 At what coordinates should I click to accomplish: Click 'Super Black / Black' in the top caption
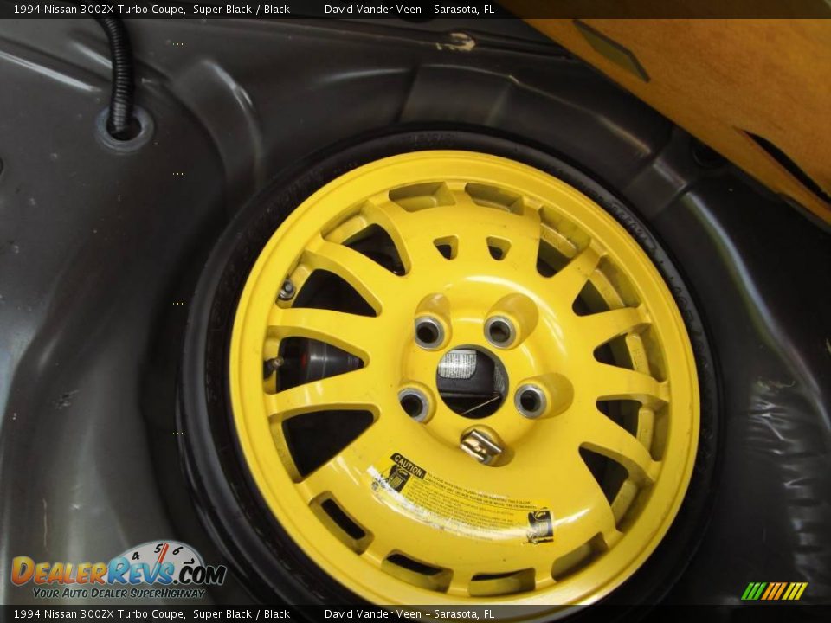[x=242, y=10]
